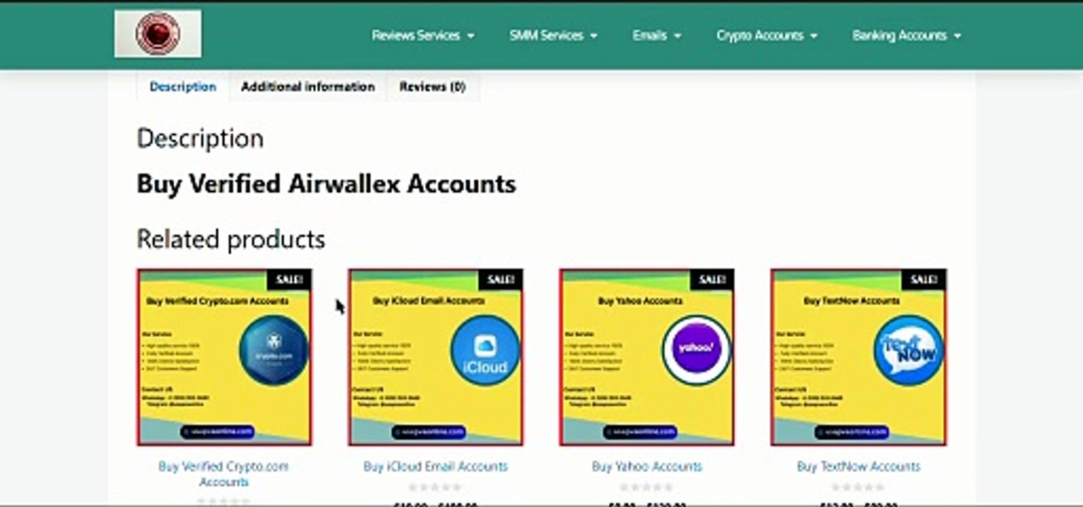Image resolution: width=1083 pixels, height=507 pixels.
Task: Click the star rating under TextNow Accounts
Action: coord(859,487)
